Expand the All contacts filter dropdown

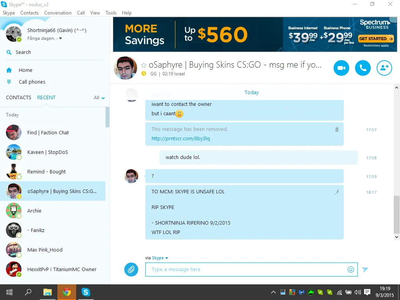pyautogui.click(x=99, y=98)
